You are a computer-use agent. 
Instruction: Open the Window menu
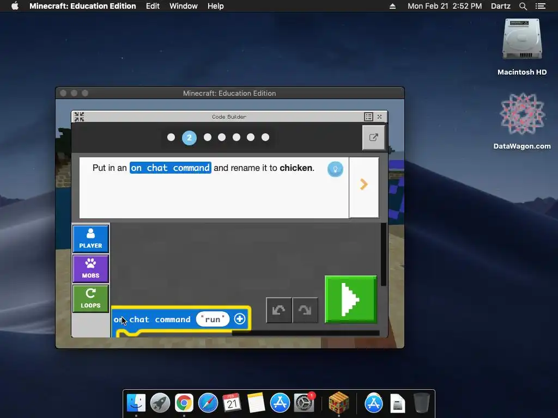(183, 6)
